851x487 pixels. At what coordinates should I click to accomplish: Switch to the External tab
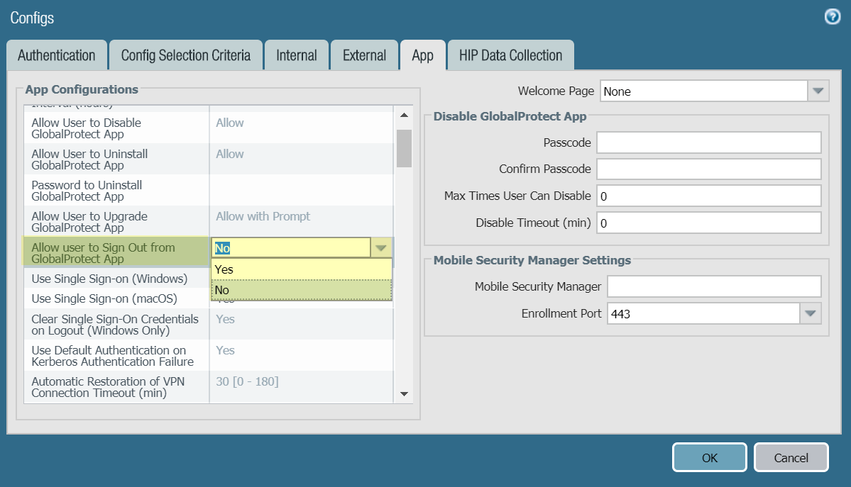pos(364,55)
